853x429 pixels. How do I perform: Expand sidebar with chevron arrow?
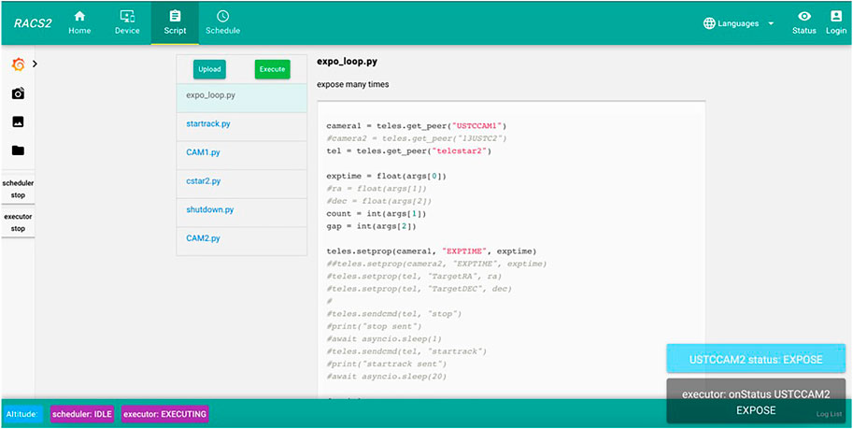tap(35, 64)
